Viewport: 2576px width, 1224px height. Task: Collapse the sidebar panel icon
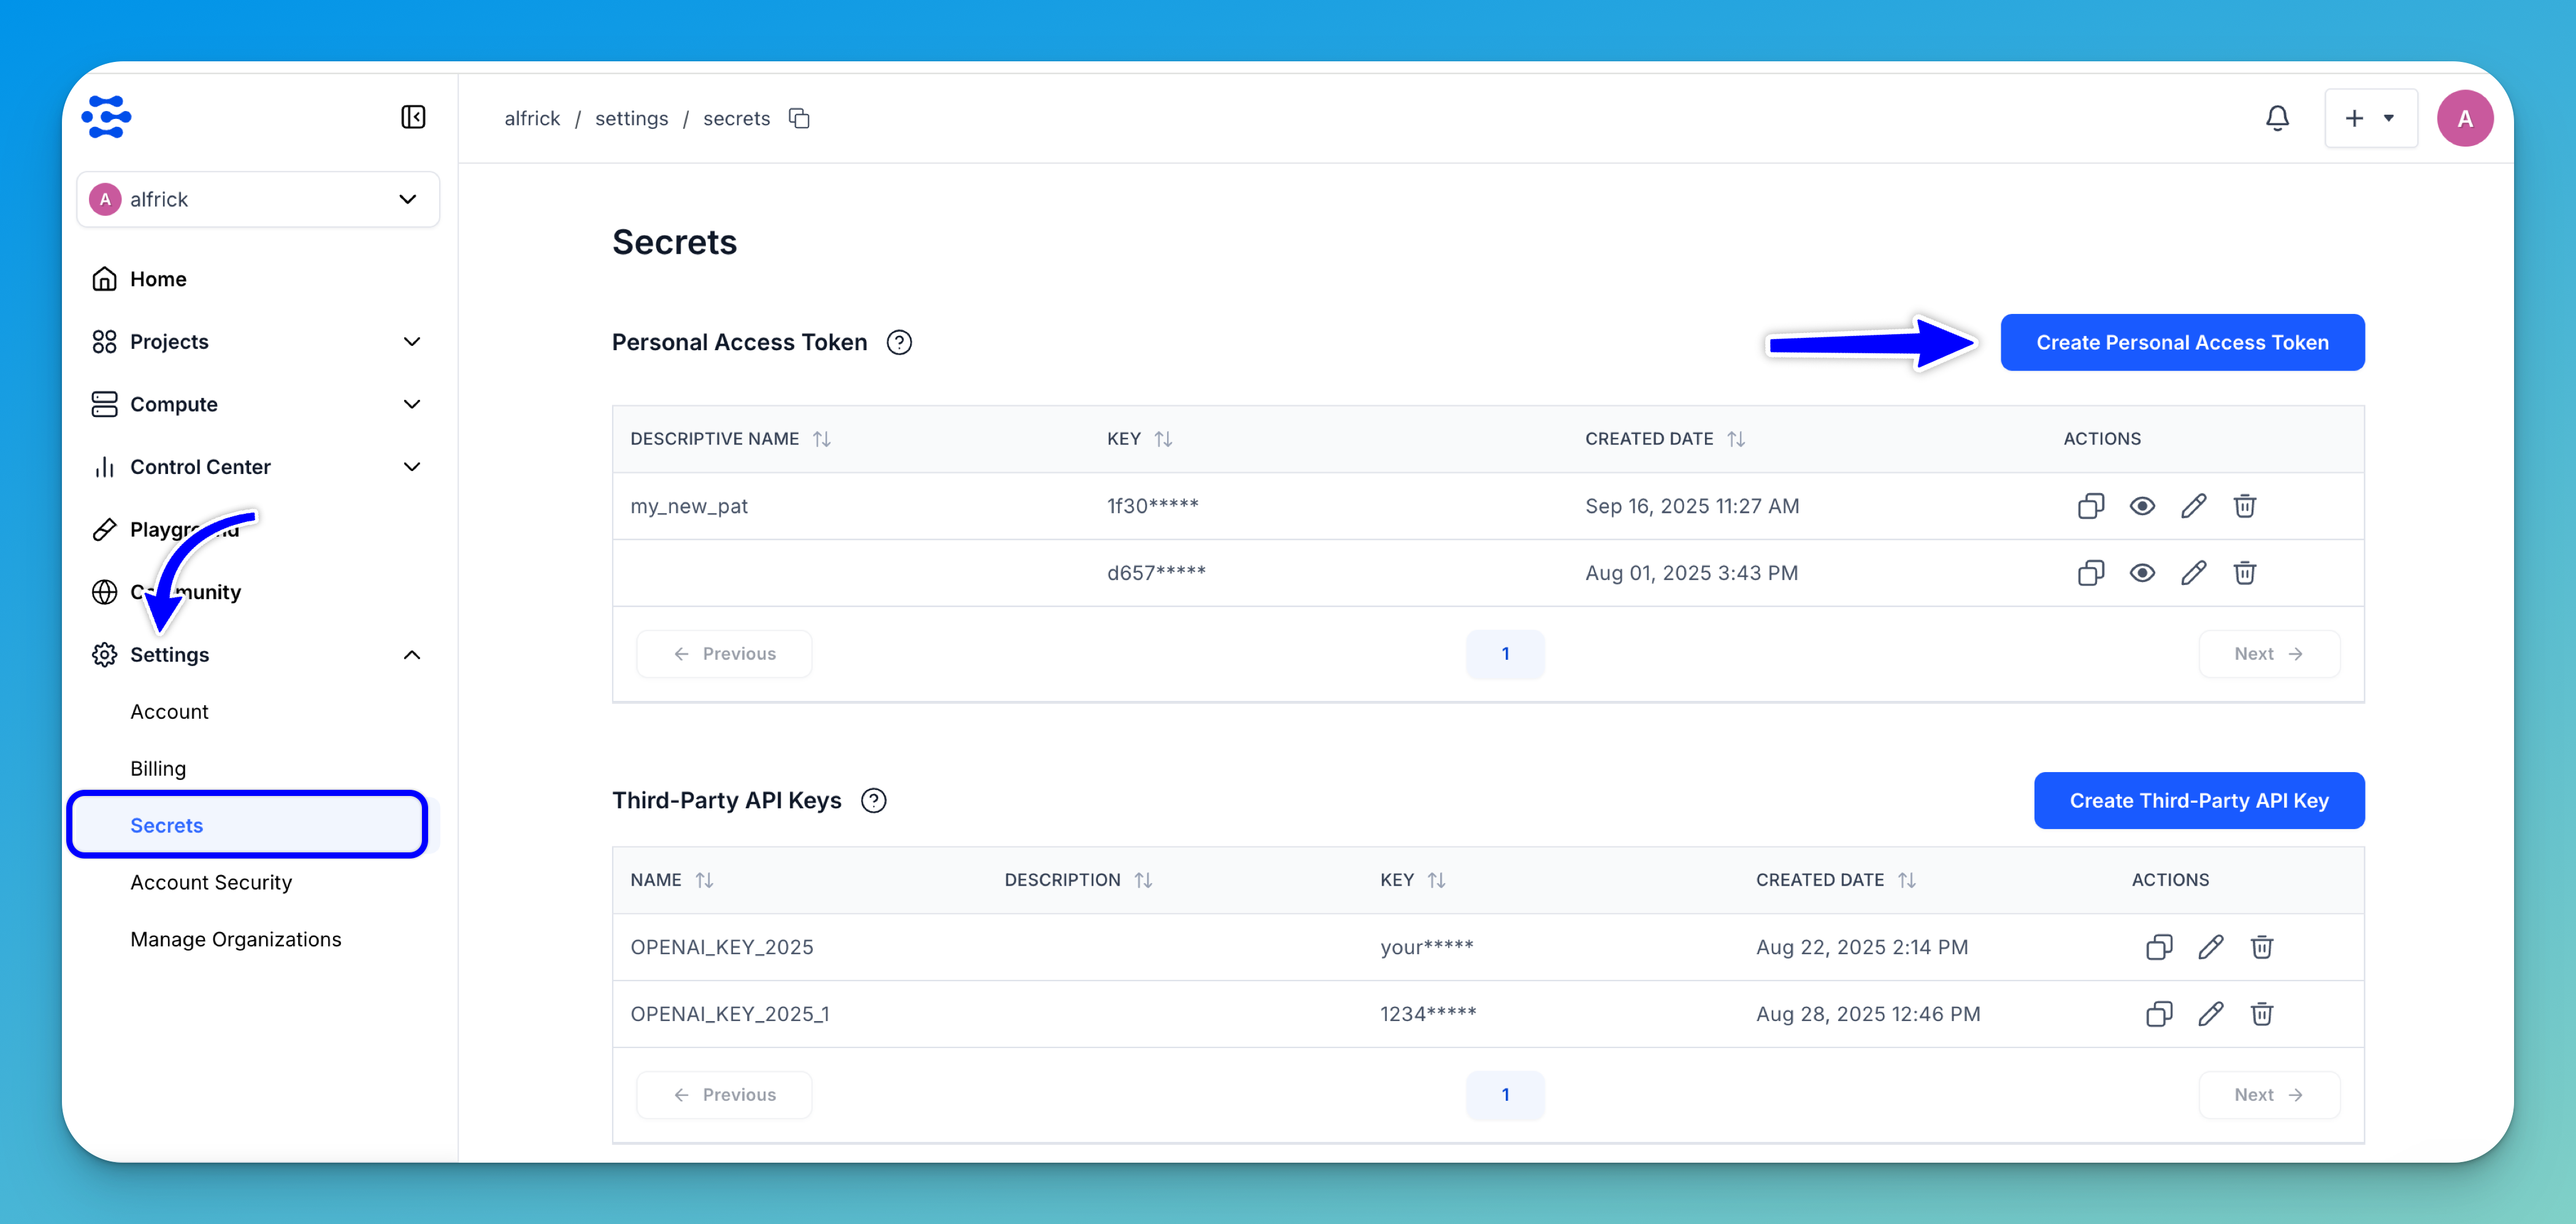(413, 118)
